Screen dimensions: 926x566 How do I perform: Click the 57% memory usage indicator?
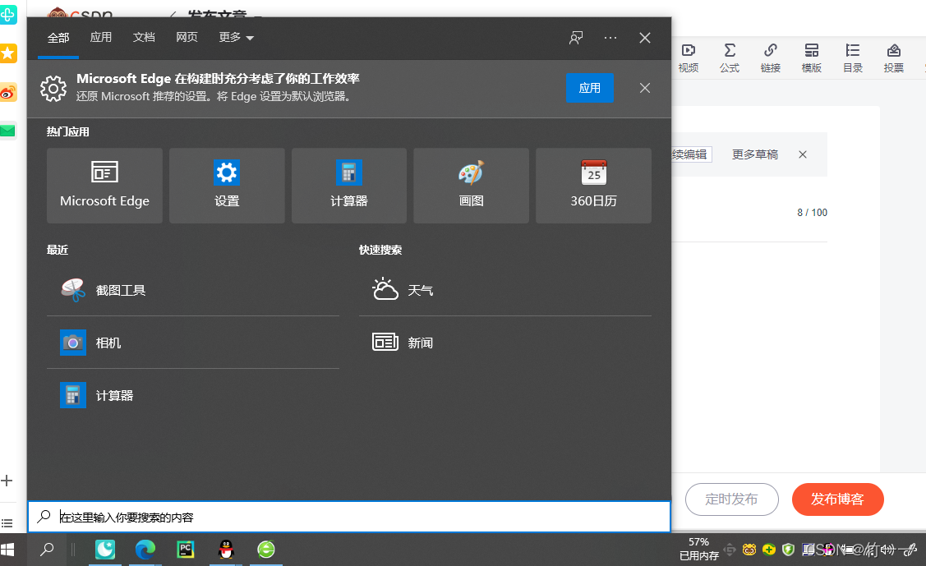click(x=698, y=549)
